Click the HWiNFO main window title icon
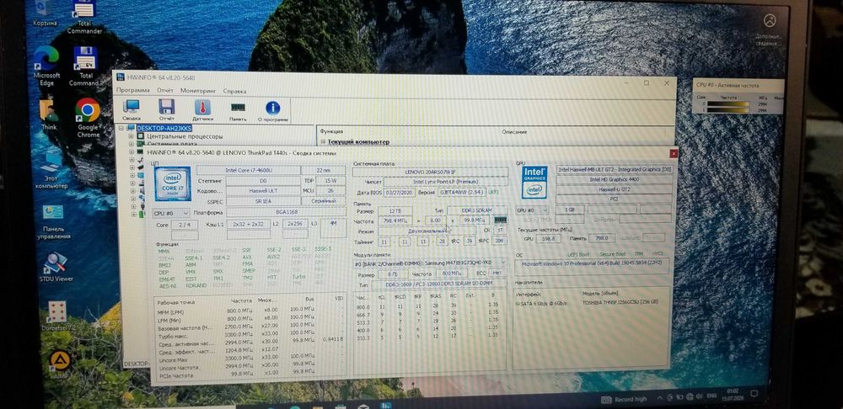This screenshot has width=843, height=409. (120, 77)
